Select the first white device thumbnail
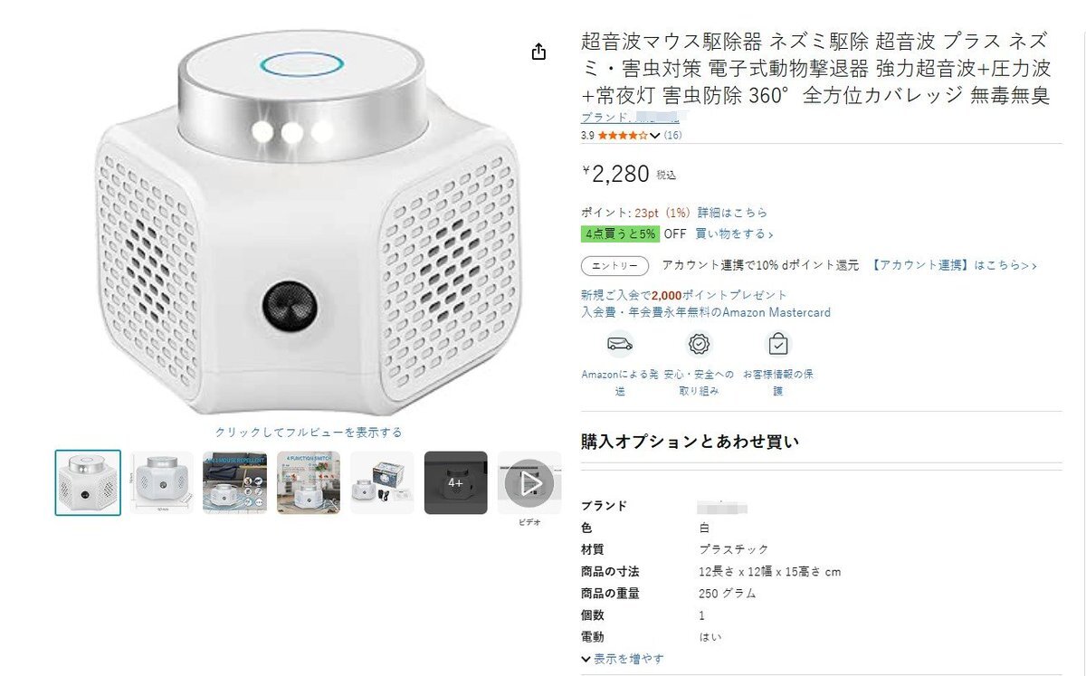The height and width of the screenshot is (676, 1086). [x=88, y=483]
